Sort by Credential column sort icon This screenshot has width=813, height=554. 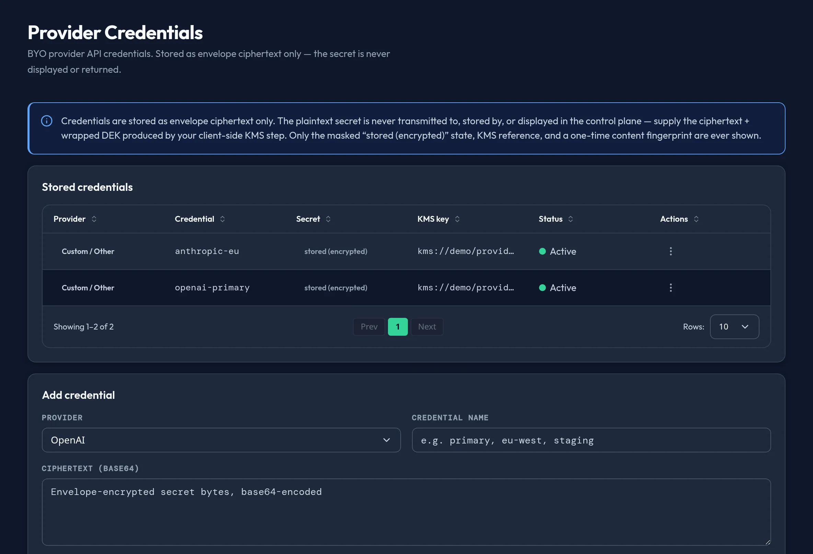222,219
